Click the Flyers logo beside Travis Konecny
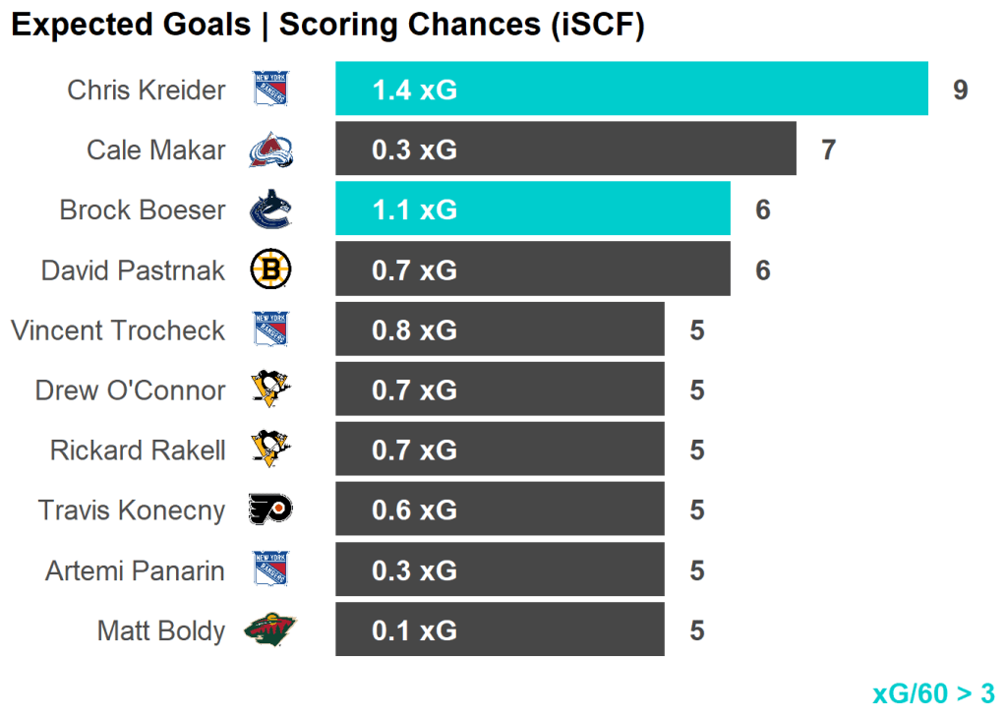This screenshot has width=1007, height=719. (x=270, y=509)
